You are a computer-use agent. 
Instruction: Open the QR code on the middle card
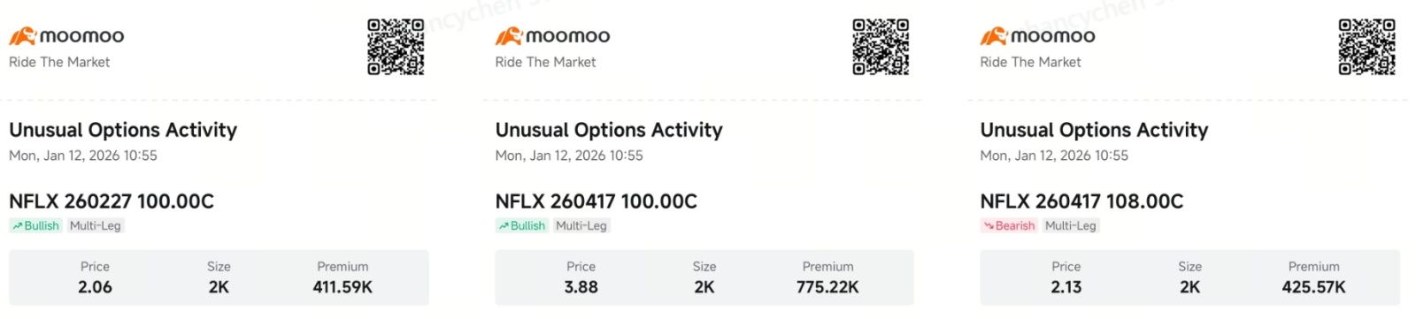881,47
